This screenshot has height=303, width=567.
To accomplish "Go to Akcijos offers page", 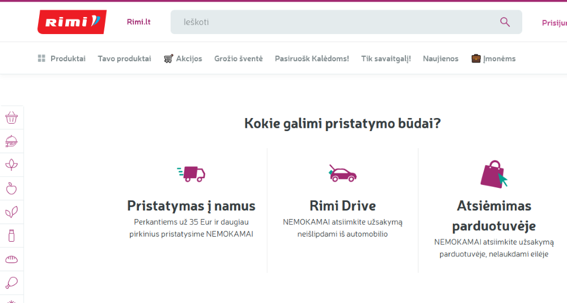I will 183,58.
